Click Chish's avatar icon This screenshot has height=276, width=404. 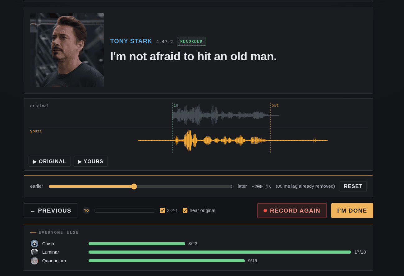click(x=34, y=244)
